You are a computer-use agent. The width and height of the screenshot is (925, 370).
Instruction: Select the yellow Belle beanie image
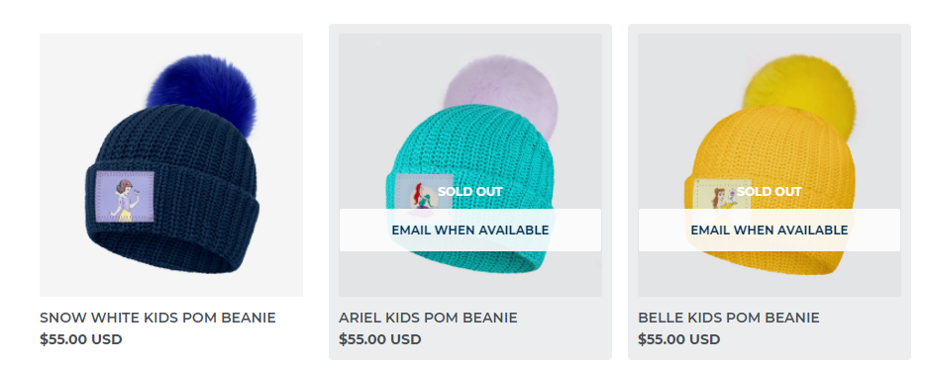(770, 165)
